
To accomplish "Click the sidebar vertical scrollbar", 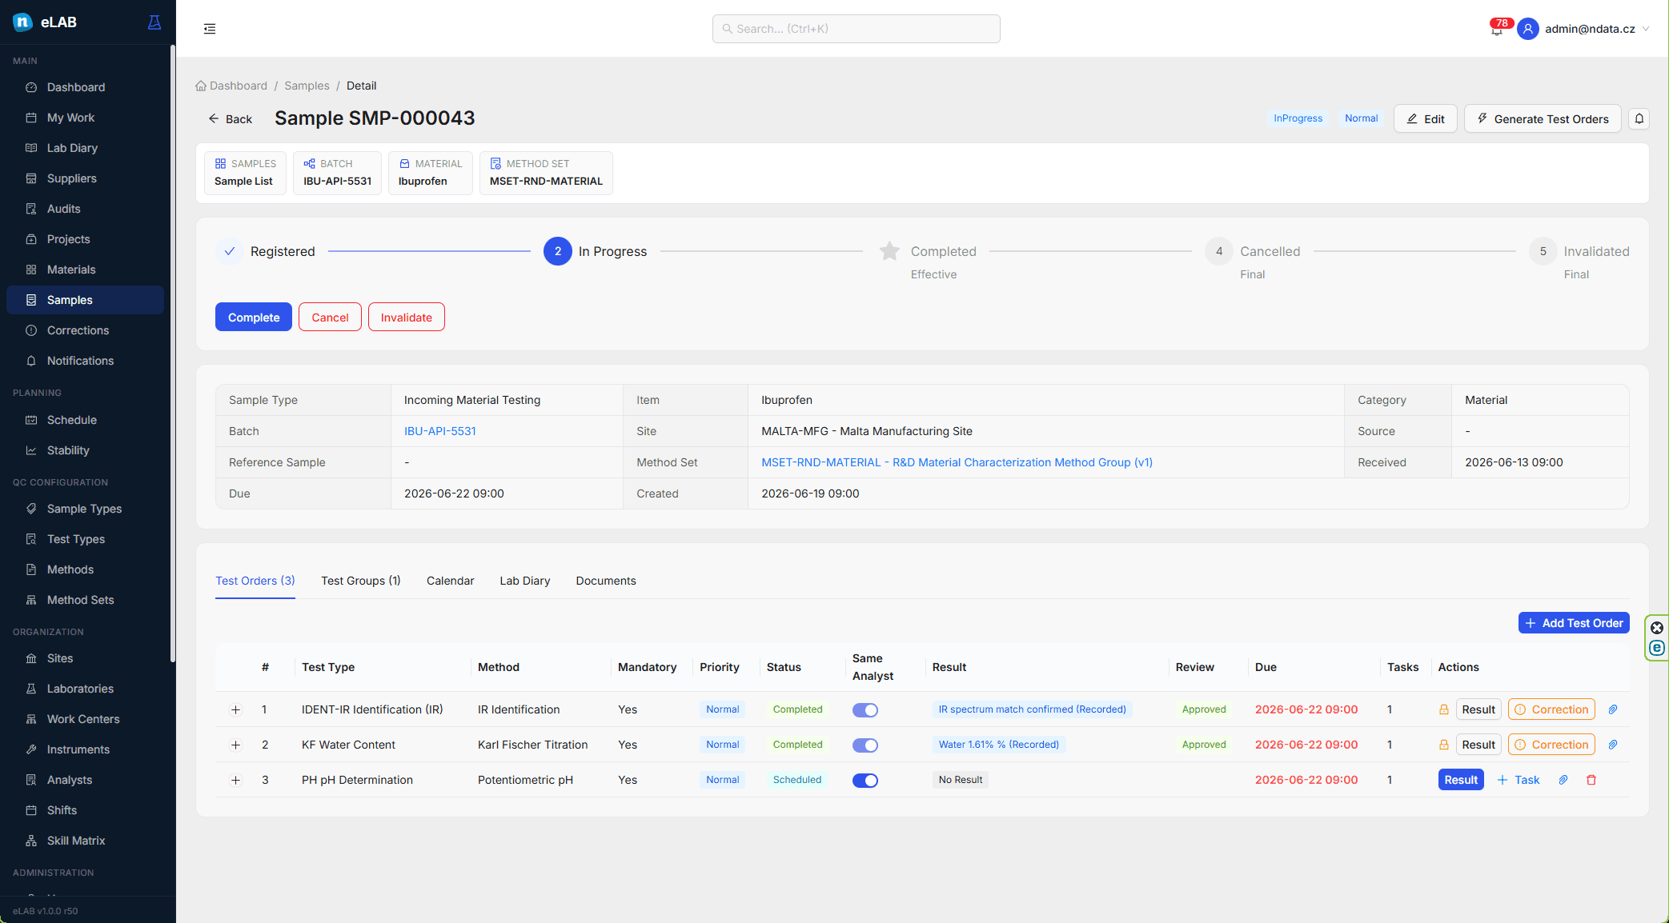I will [x=173, y=354].
